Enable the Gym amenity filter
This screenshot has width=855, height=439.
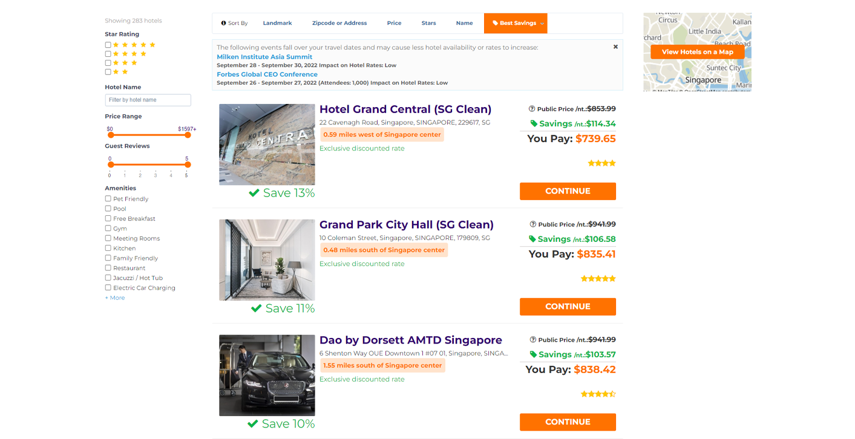click(x=108, y=228)
